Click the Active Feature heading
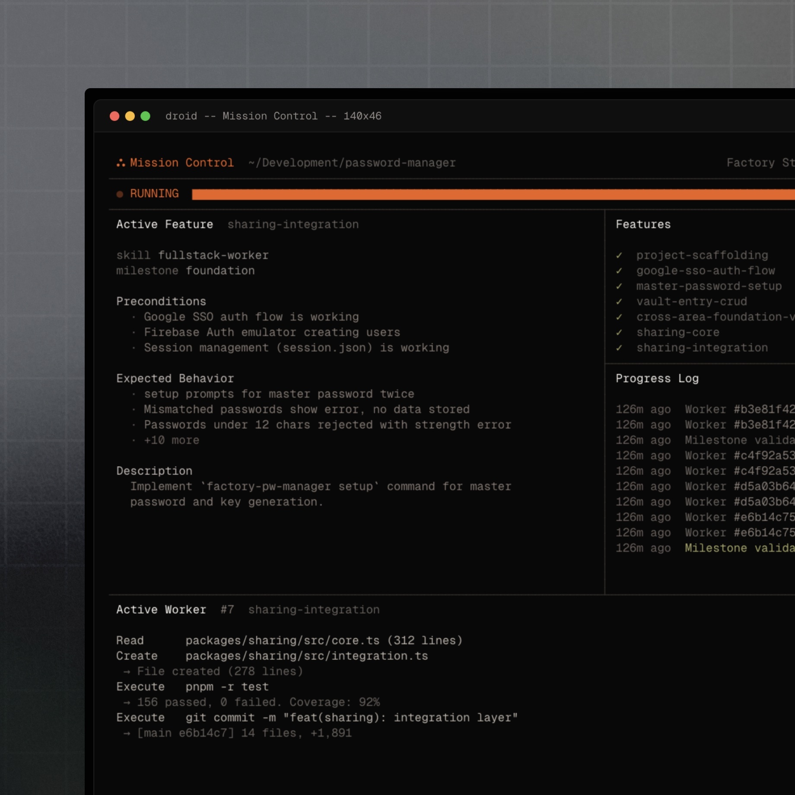This screenshot has height=795, width=795. (x=165, y=225)
